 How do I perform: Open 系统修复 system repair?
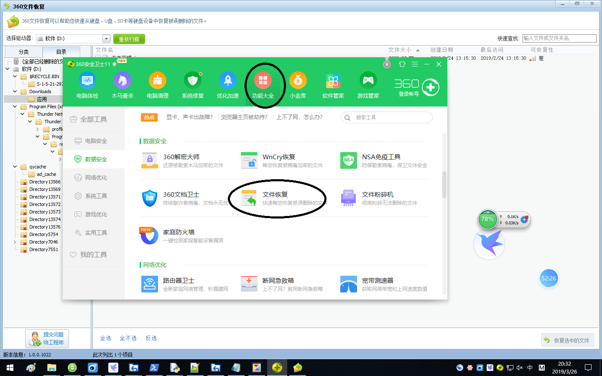(193, 86)
